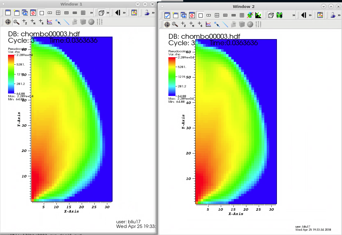Pick the 2x3 window layout in Window 1
Viewport: 342px width, 235px height.
(x=67, y=13)
